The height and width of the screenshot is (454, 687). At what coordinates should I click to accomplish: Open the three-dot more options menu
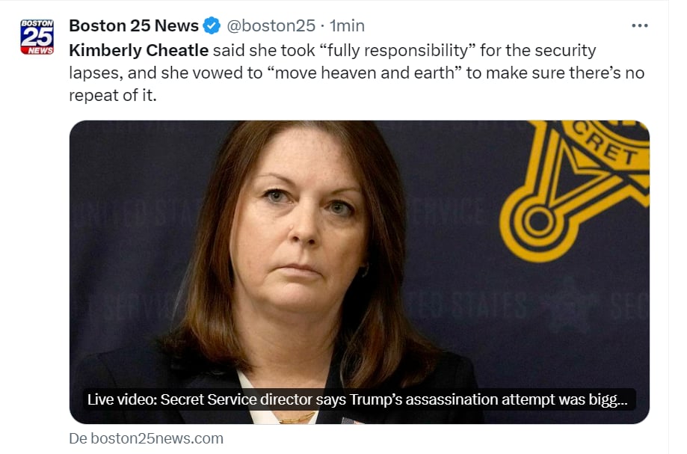point(640,26)
